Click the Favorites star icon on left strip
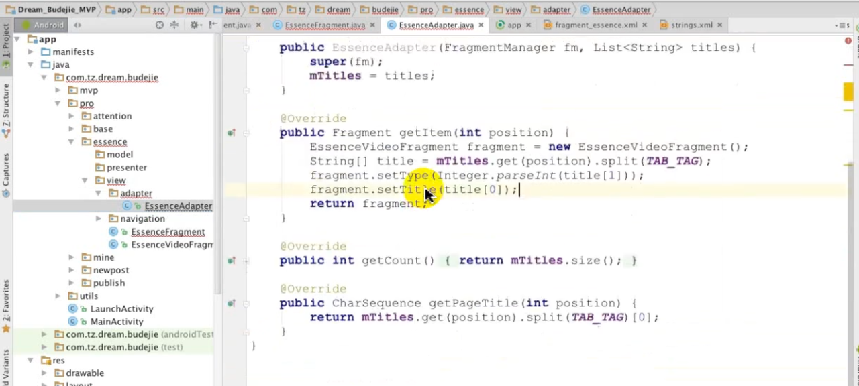The height and width of the screenshot is (386, 859). tap(6, 329)
